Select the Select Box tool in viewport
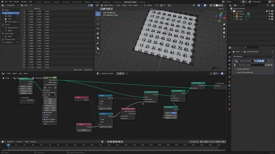This screenshot has height=154, width=275. [x=98, y=14]
